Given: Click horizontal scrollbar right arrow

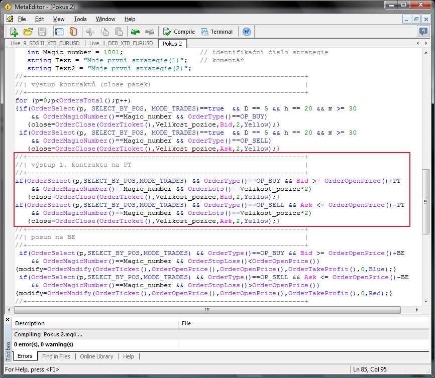Looking at the screenshot, I should pyautogui.click(x=417, y=310).
